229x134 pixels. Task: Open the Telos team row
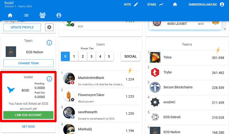(x=187, y=58)
